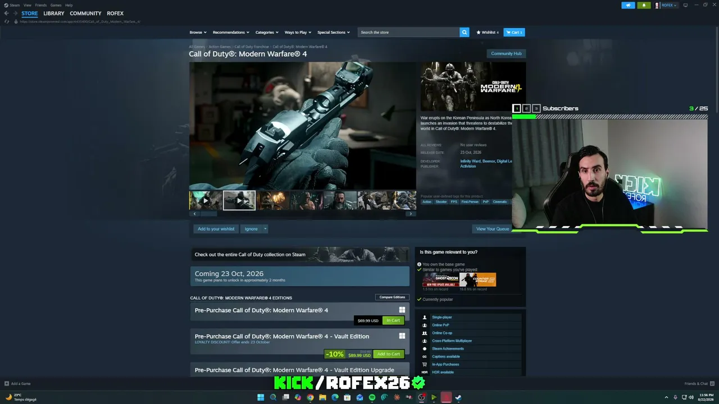The image size is (719, 404).
Task: Click the Add a Game plus icon
Action: pos(7,384)
